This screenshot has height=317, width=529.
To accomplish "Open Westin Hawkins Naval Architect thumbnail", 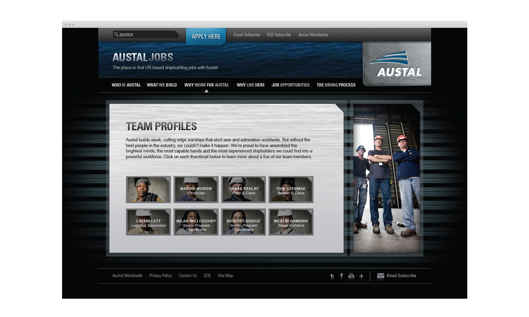I will (291, 222).
